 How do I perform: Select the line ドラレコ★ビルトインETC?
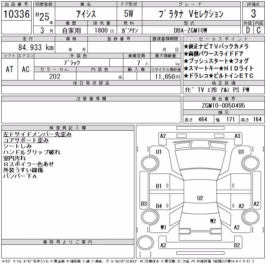pos(219,75)
